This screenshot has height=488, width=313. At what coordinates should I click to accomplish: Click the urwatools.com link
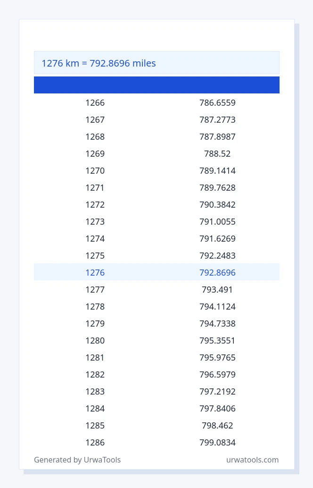click(252, 460)
